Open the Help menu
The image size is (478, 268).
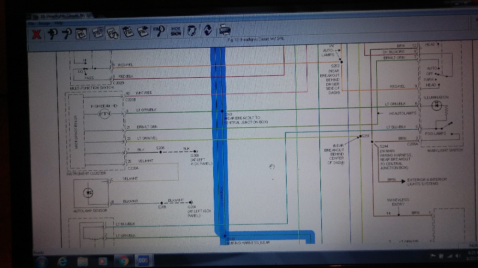tap(58, 23)
